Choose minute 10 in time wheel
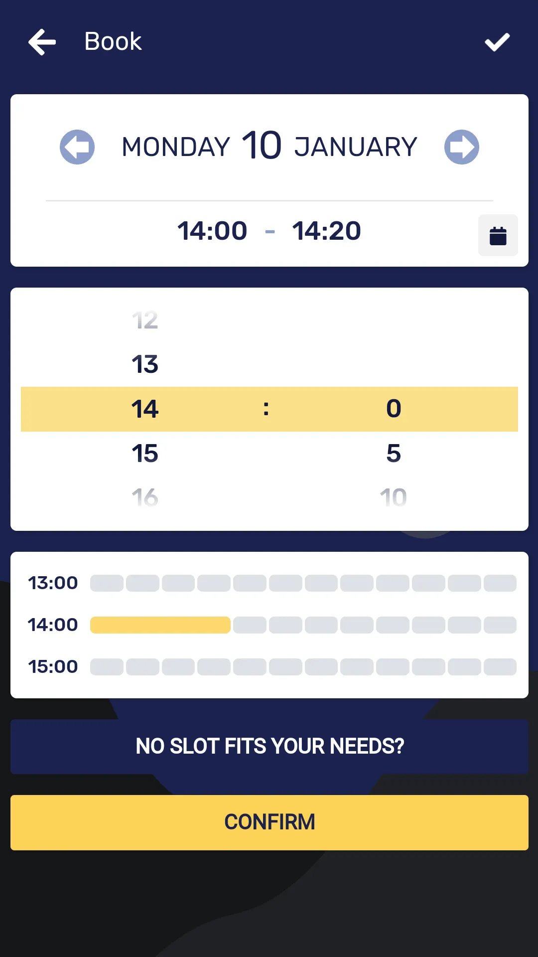This screenshot has height=957, width=538. point(394,497)
